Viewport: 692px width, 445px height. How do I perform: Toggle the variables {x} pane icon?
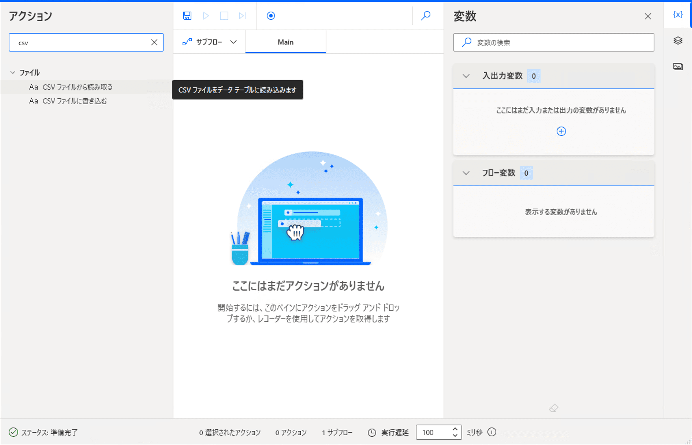tap(678, 14)
